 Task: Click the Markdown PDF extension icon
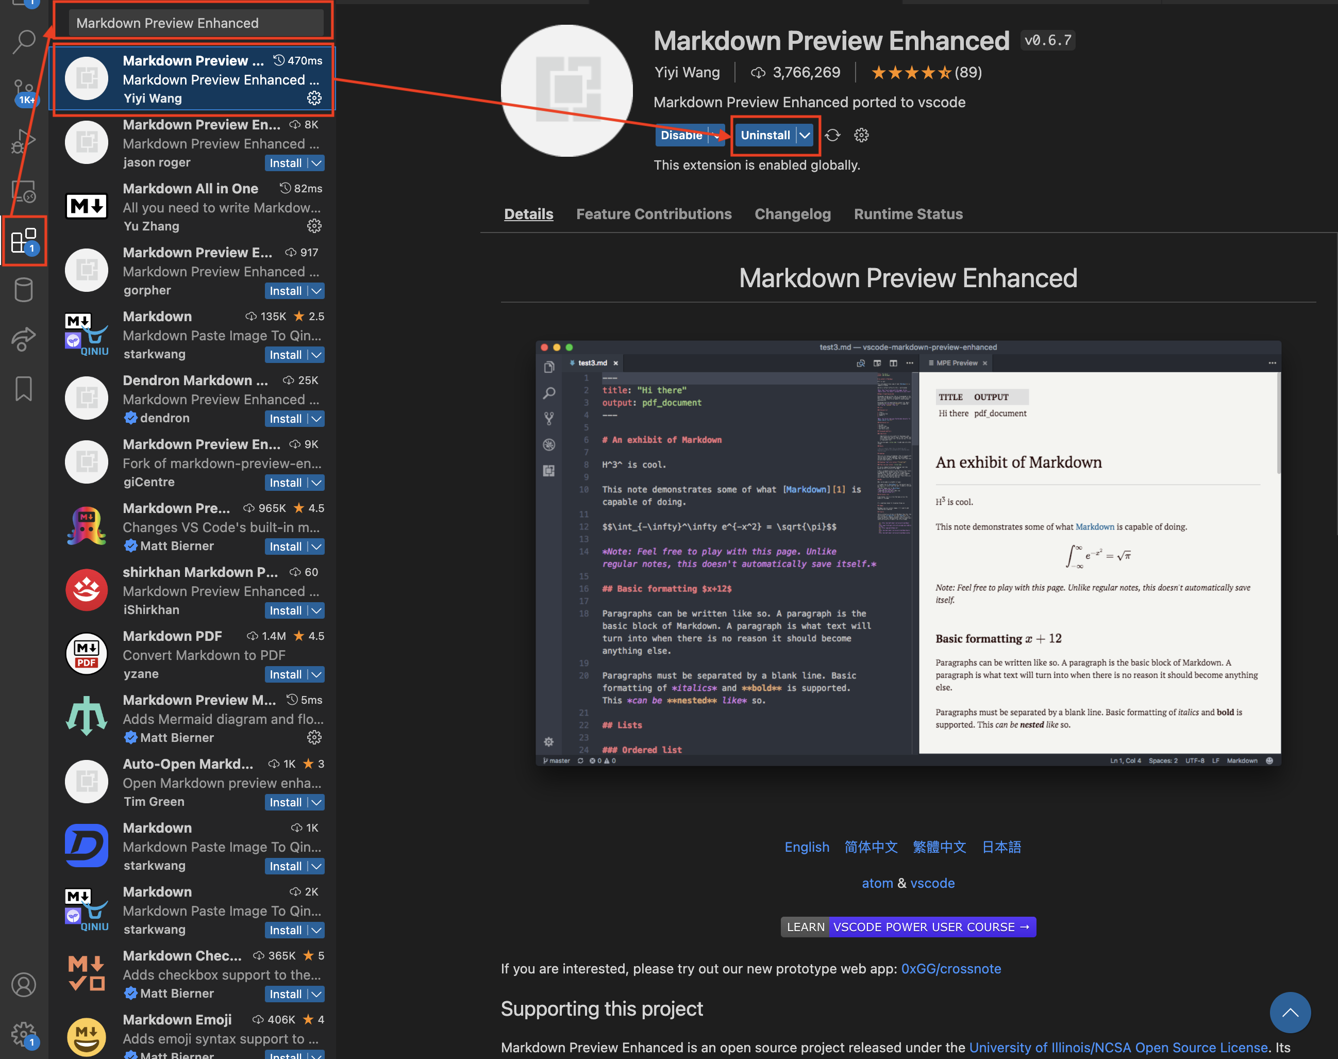click(x=87, y=654)
